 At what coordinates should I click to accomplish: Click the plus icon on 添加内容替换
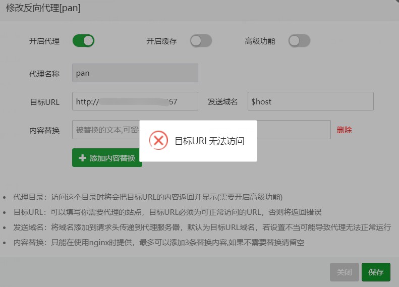82,158
